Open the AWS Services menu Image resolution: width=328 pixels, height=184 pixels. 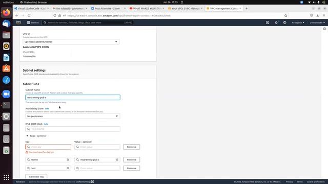[33, 22]
